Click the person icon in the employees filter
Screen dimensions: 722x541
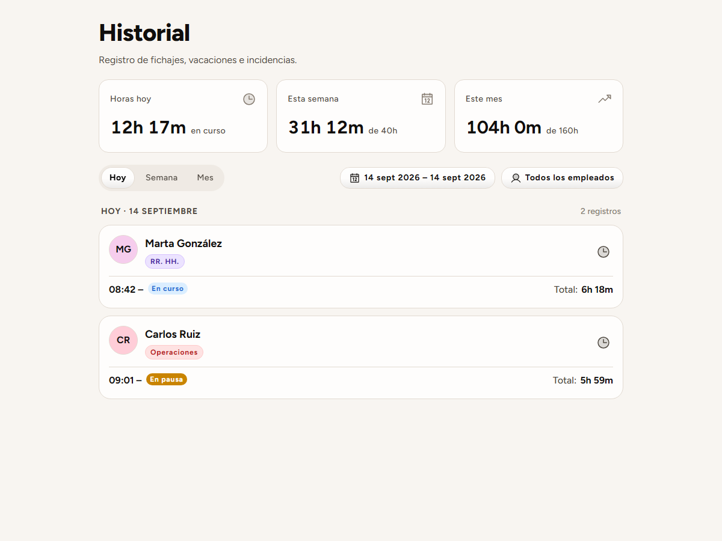(x=516, y=178)
